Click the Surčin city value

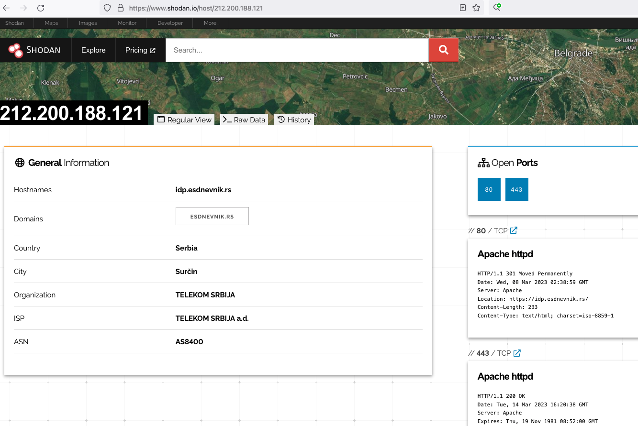coord(186,272)
